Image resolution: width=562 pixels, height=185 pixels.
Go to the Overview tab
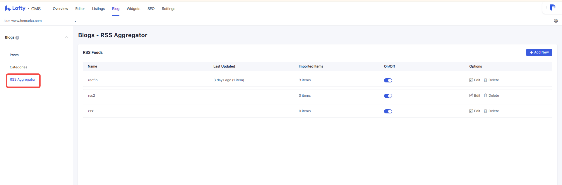pos(60,9)
